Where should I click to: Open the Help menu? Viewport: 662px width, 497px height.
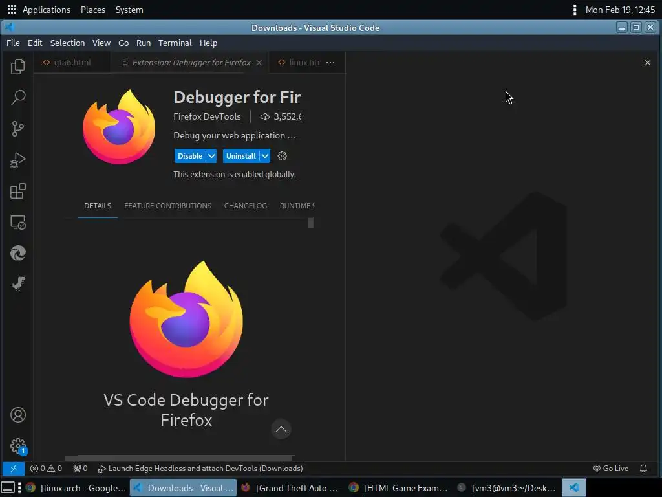click(x=209, y=43)
